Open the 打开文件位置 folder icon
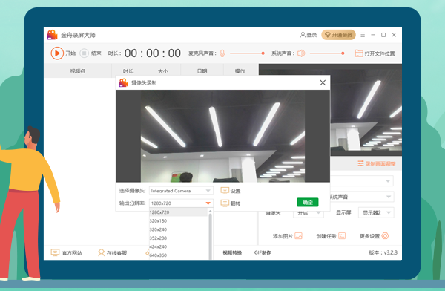 coord(359,53)
